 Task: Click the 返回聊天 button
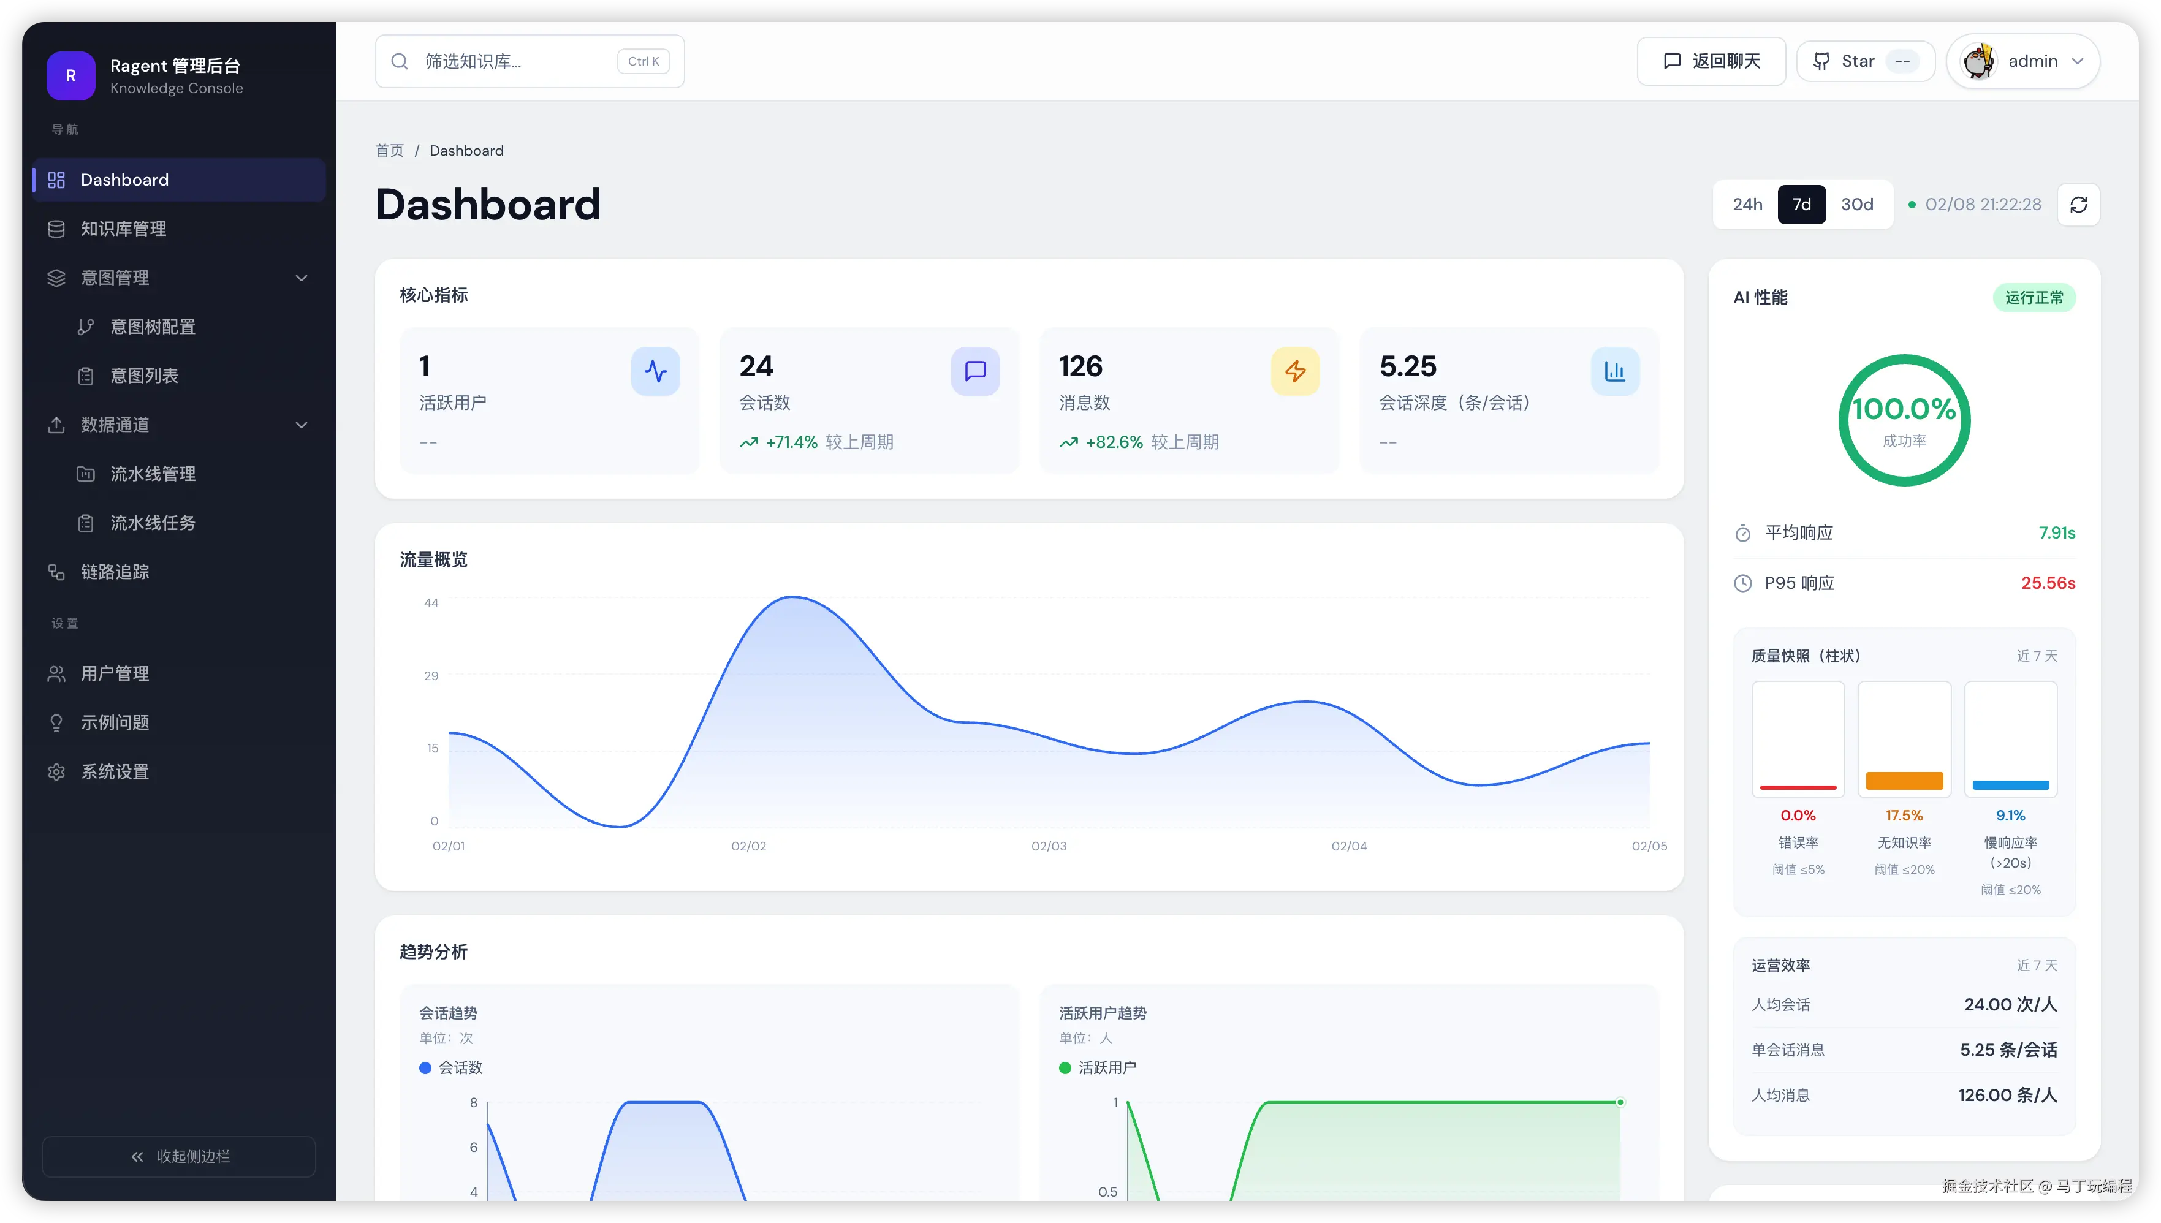click(x=1711, y=61)
